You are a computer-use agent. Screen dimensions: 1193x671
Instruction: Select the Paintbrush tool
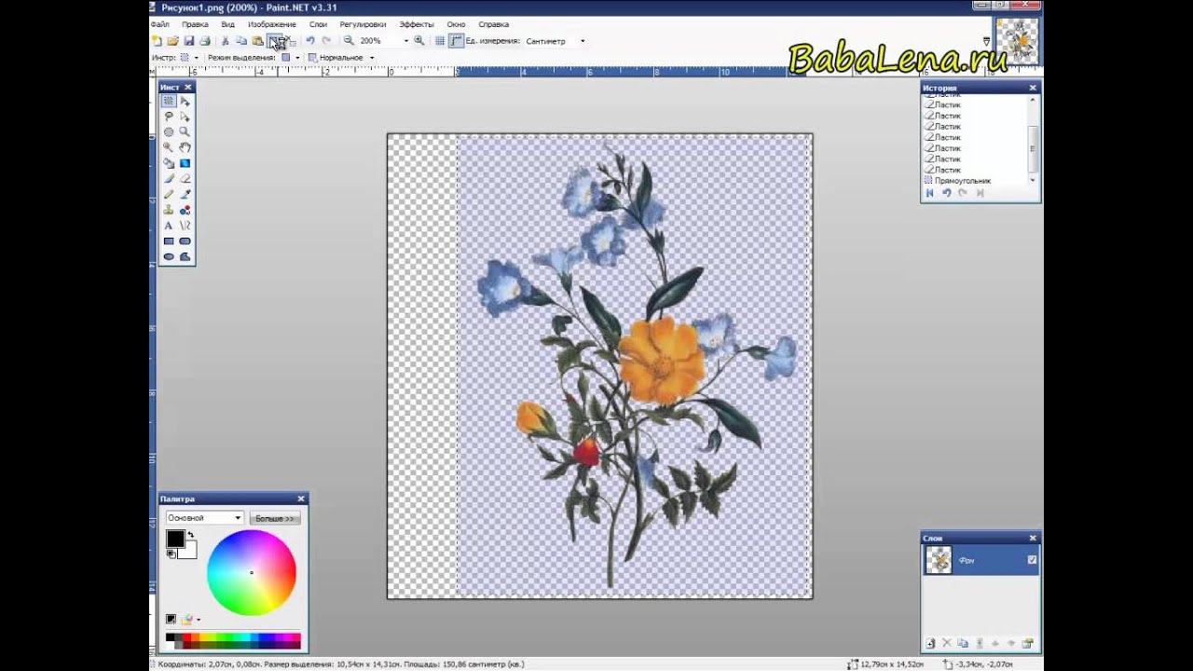[x=169, y=179]
